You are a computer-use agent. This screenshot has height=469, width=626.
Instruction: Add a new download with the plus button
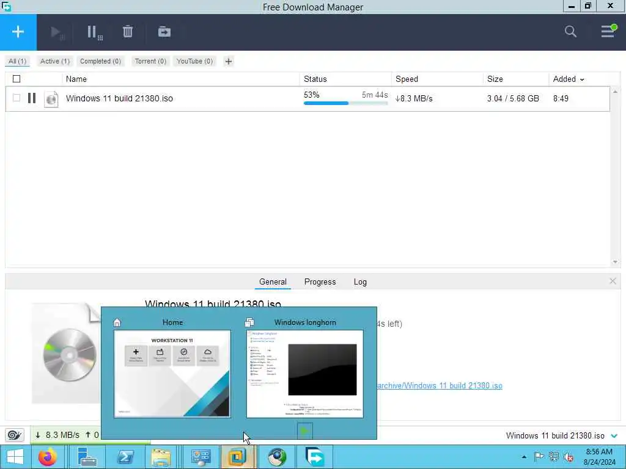[18, 32]
